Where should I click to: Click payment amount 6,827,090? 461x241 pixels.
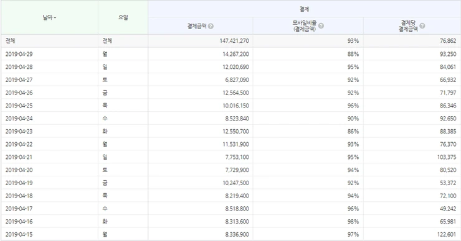(237, 80)
